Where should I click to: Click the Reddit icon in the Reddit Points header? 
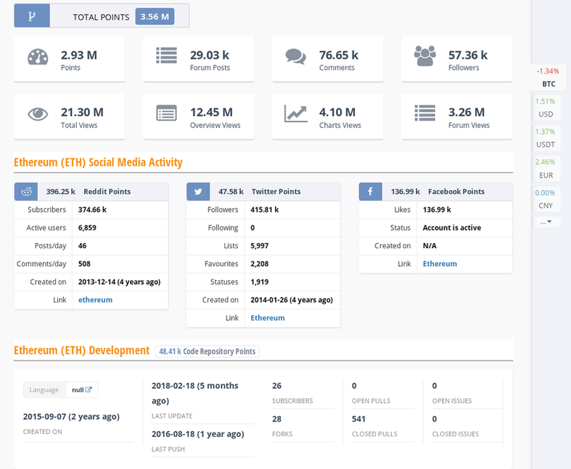pyautogui.click(x=27, y=192)
